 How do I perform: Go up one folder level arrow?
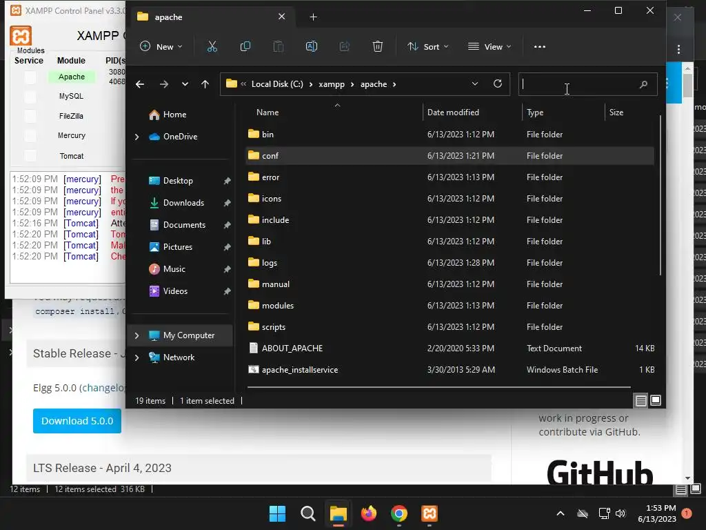tap(205, 84)
